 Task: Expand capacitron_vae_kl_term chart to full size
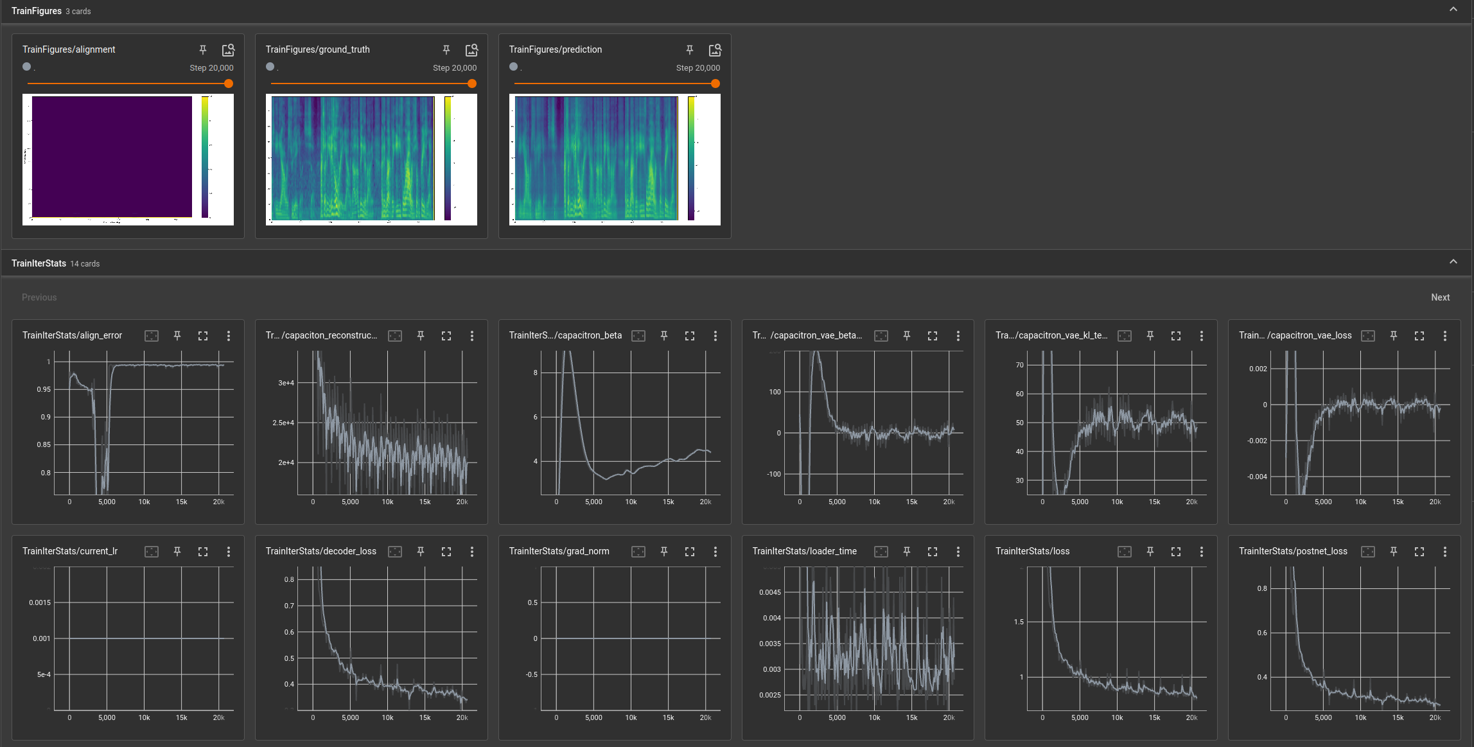point(1176,336)
